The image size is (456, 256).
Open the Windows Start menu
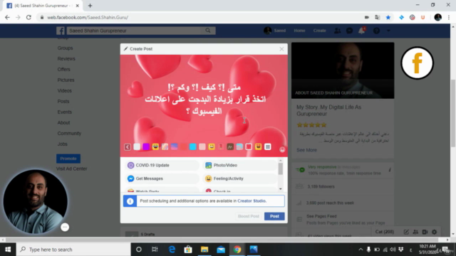click(x=8, y=250)
